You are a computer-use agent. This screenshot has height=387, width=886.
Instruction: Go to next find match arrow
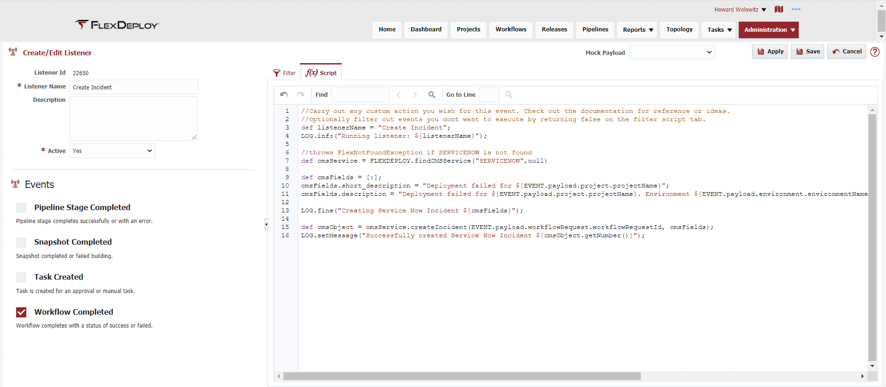tap(415, 95)
